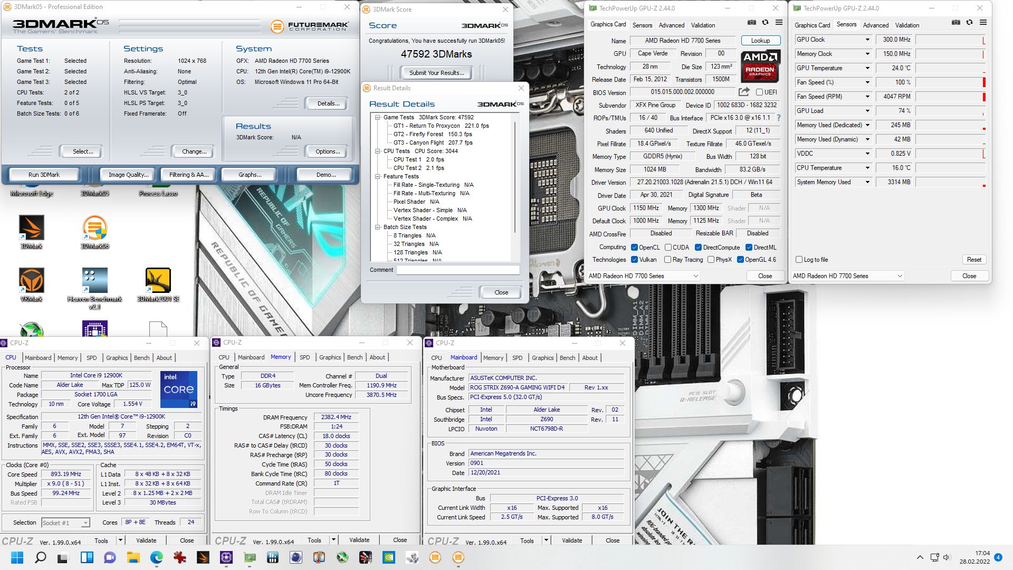1013x570 pixels.
Task: Click the NVIDIA icon on the taskbar
Action: [388, 557]
